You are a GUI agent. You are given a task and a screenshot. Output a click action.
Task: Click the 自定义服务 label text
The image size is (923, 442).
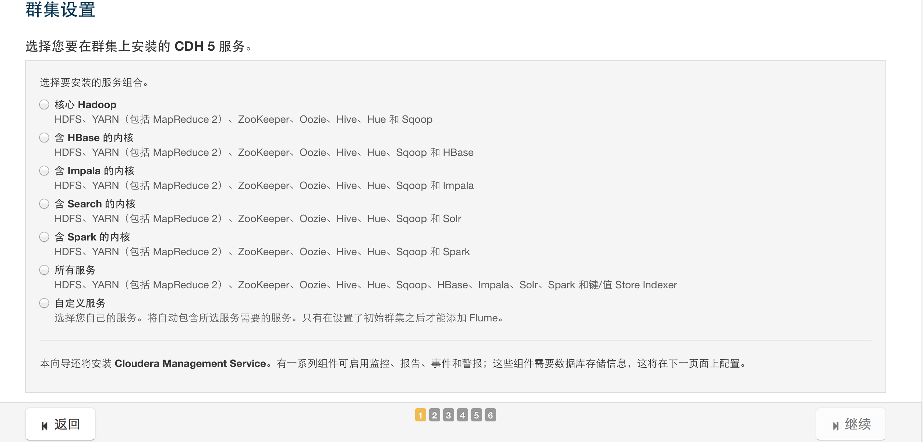click(80, 303)
